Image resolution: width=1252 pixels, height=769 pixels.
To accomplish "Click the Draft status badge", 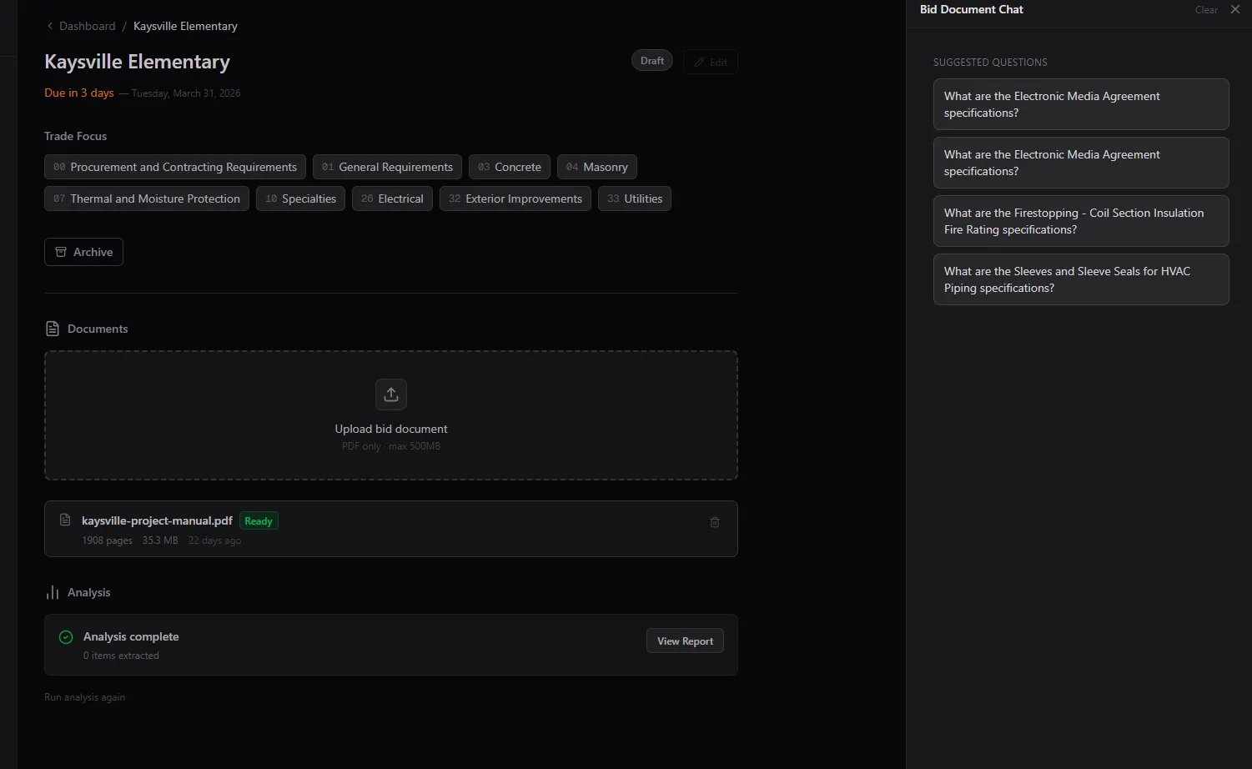I will click(x=651, y=61).
